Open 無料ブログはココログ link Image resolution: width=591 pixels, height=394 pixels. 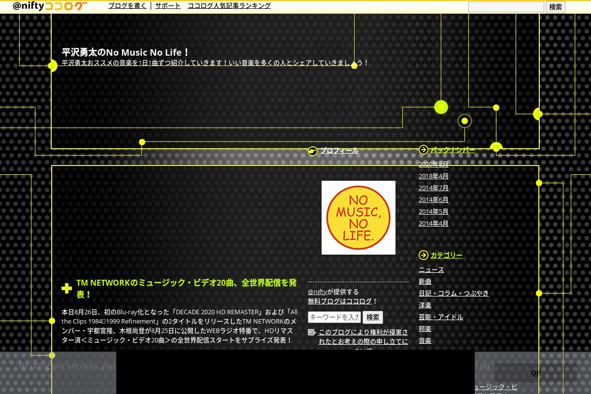coord(340,301)
